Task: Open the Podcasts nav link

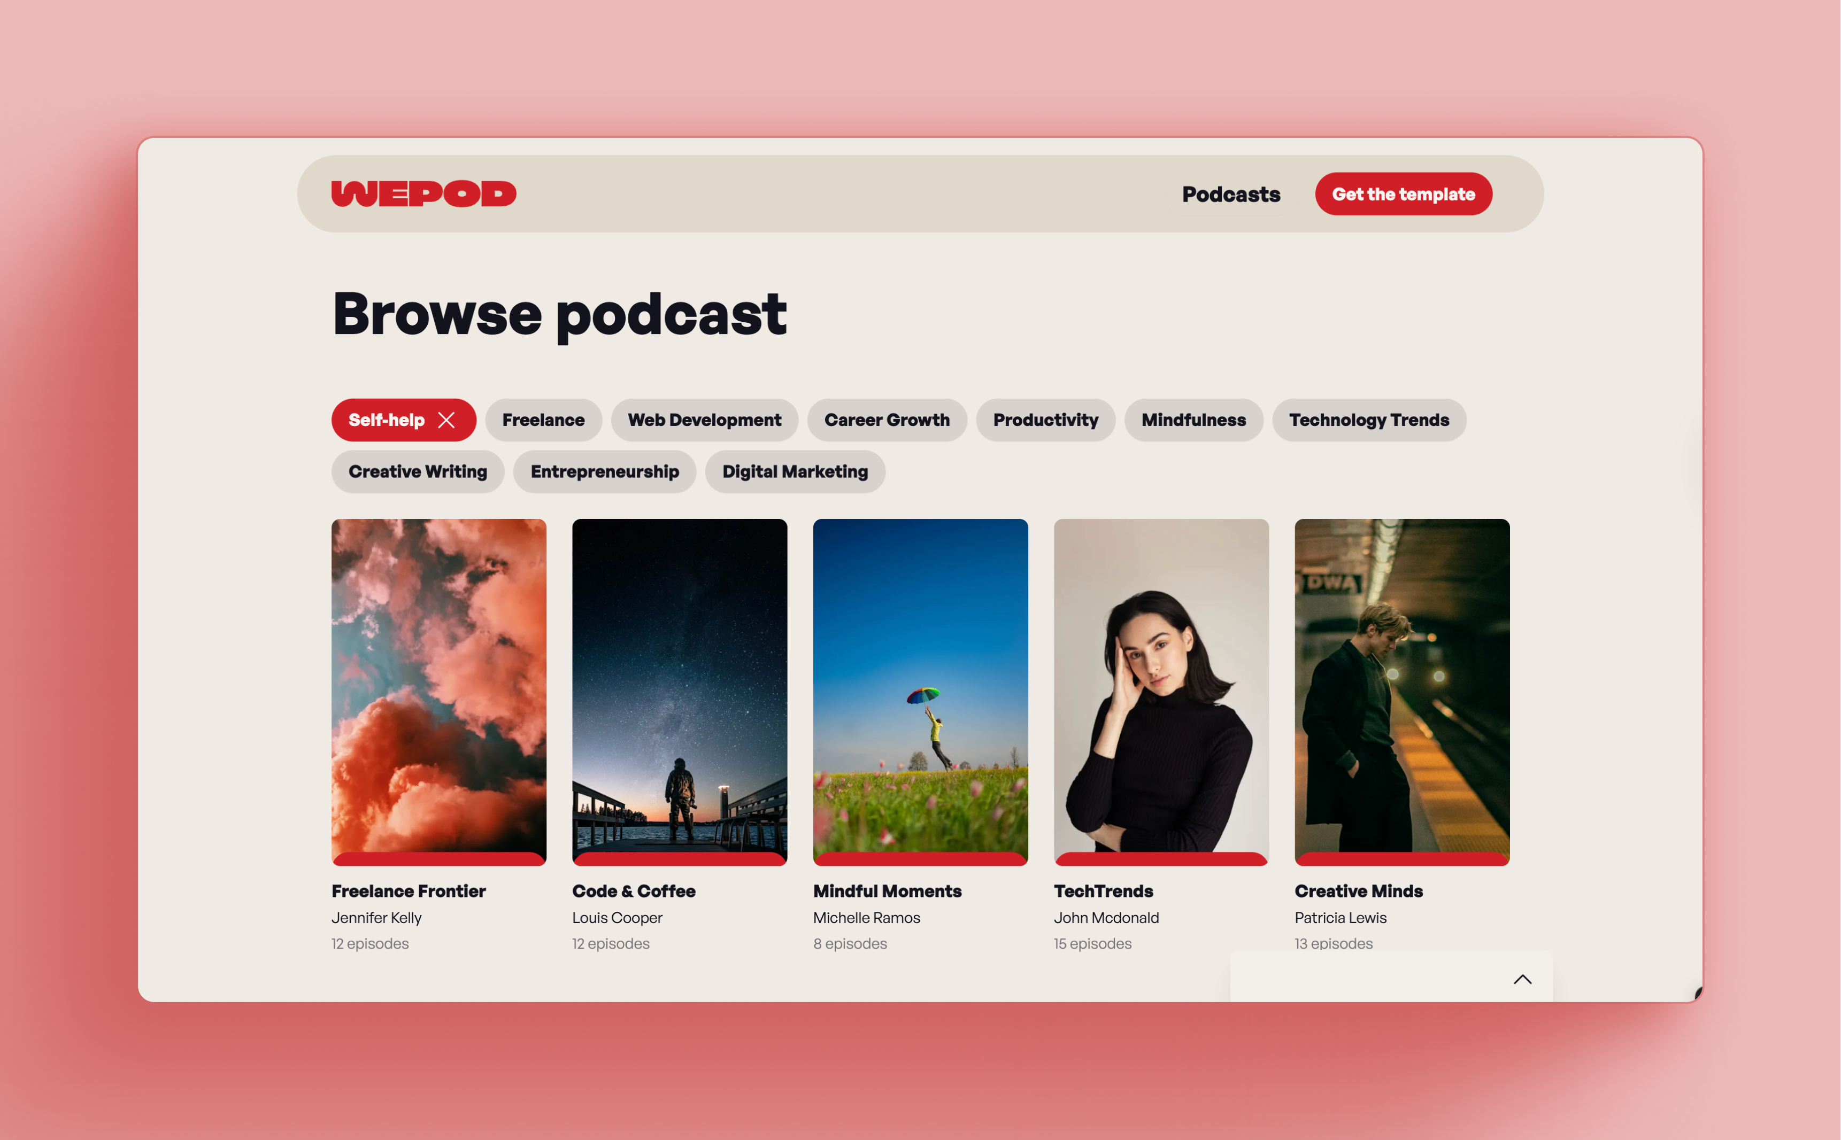Action: click(x=1230, y=195)
